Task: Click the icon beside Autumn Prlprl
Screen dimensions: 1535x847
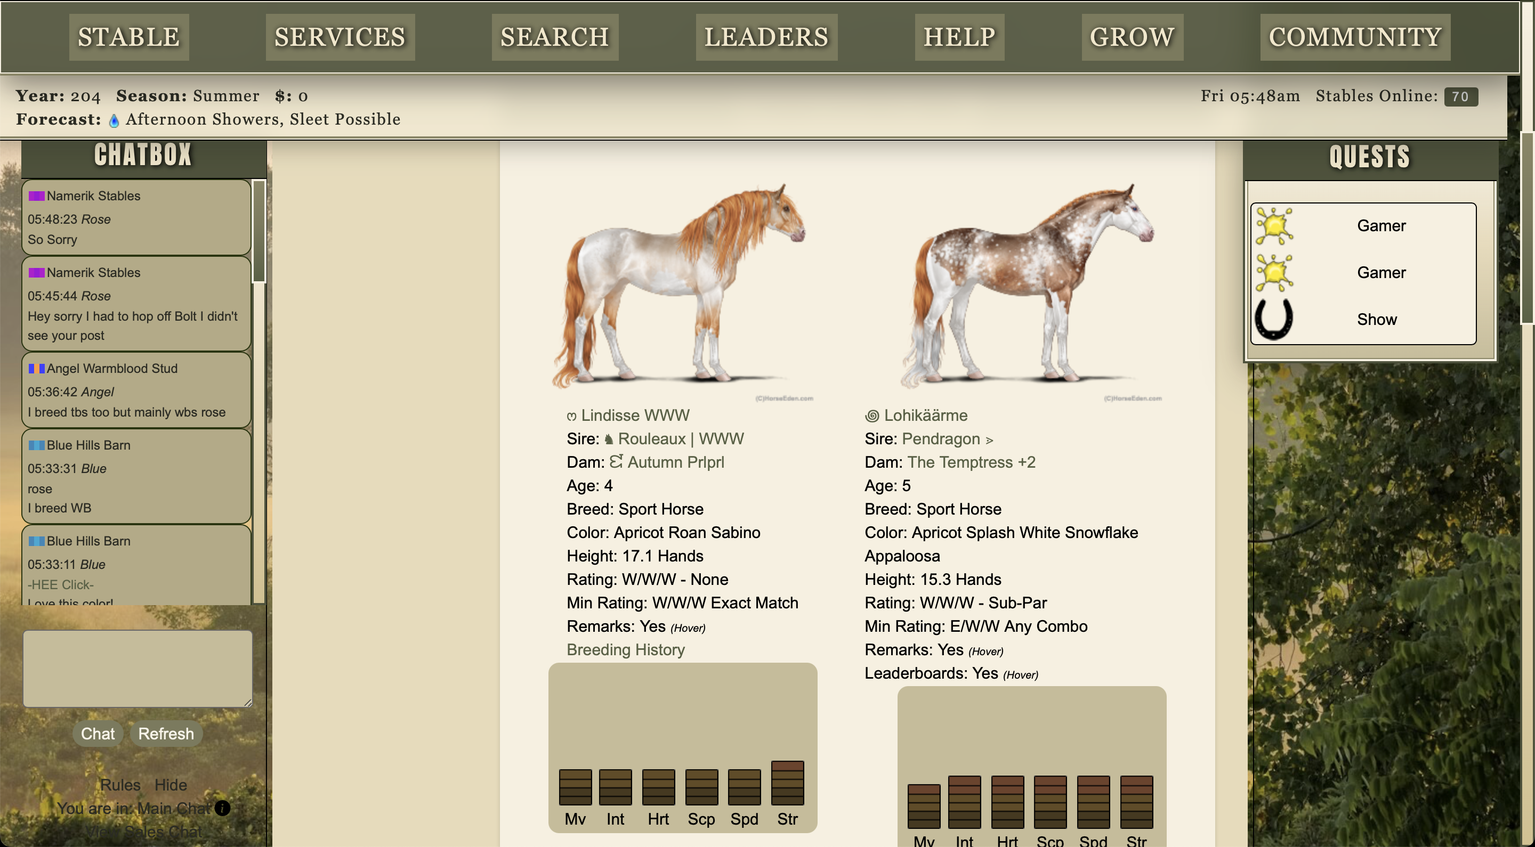Action: [616, 462]
